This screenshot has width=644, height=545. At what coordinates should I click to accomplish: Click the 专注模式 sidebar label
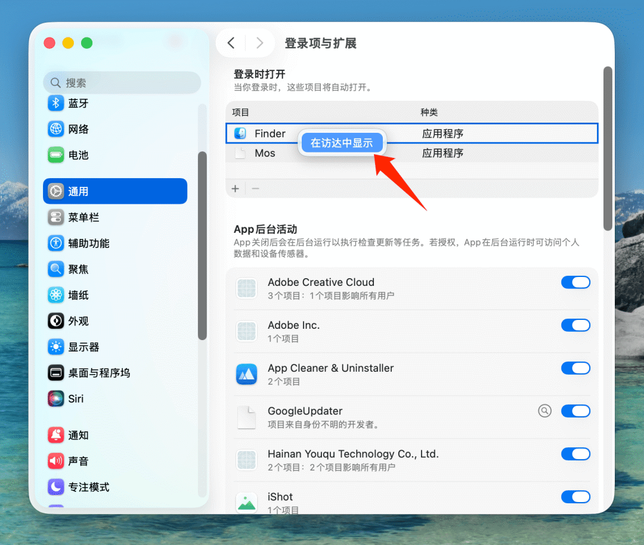pyautogui.click(x=89, y=487)
